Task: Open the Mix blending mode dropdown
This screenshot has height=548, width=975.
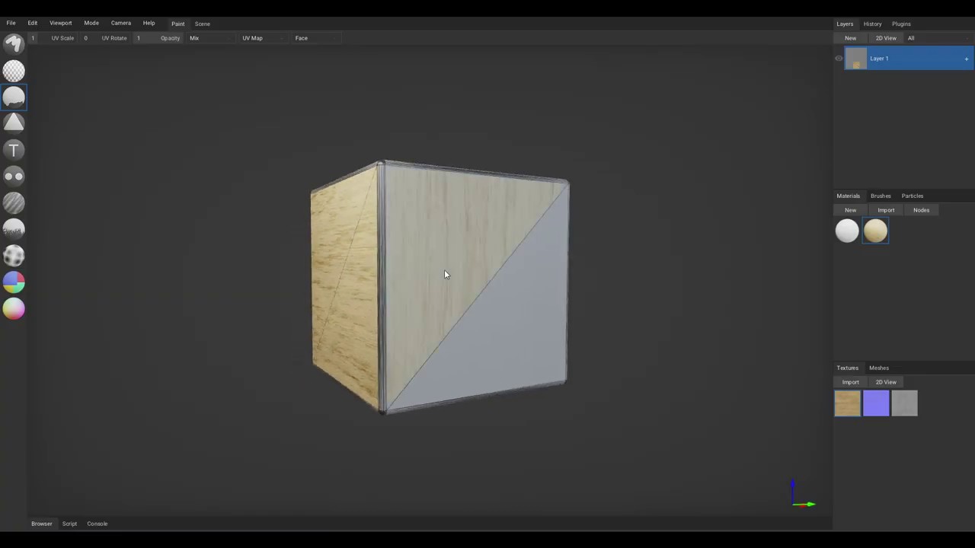Action: [207, 38]
